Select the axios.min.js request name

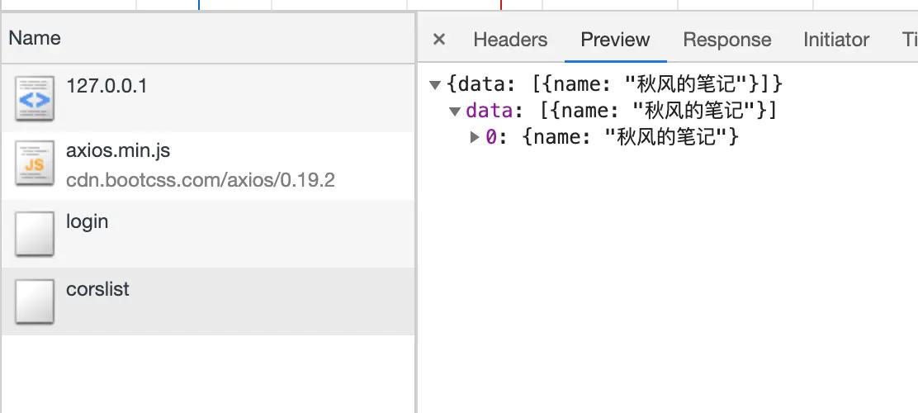coord(118,150)
